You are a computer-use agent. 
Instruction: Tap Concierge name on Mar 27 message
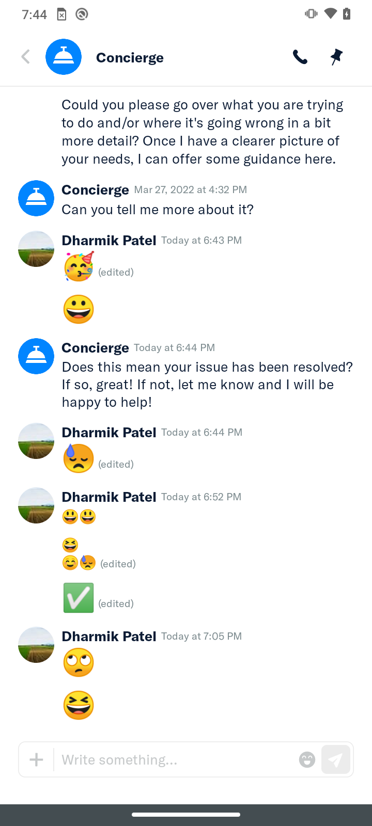[x=96, y=189]
